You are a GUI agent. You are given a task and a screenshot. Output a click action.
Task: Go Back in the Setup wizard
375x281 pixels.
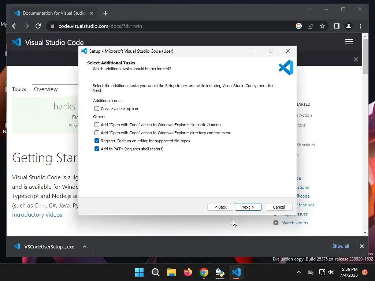[x=220, y=207]
